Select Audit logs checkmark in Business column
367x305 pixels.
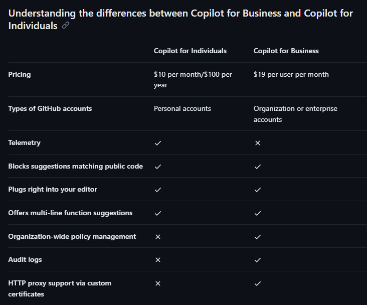click(x=258, y=260)
